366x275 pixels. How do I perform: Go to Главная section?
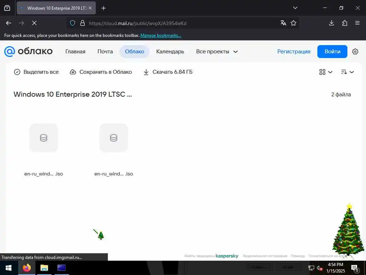tap(75, 52)
